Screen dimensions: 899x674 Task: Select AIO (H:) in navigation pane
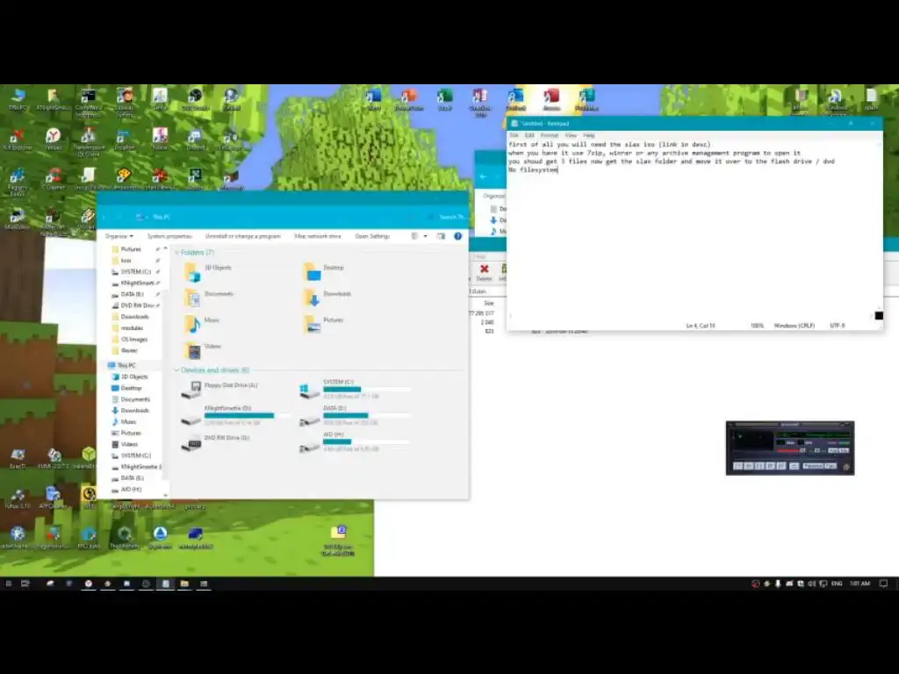coord(131,490)
